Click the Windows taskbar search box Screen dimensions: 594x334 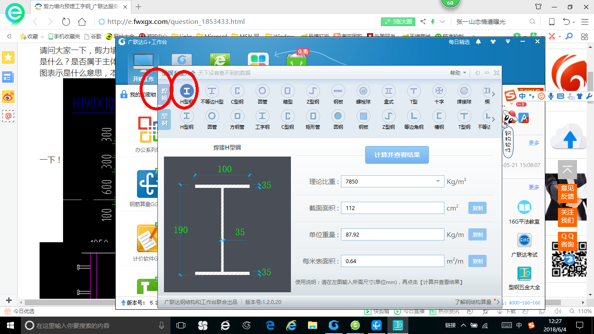96,325
